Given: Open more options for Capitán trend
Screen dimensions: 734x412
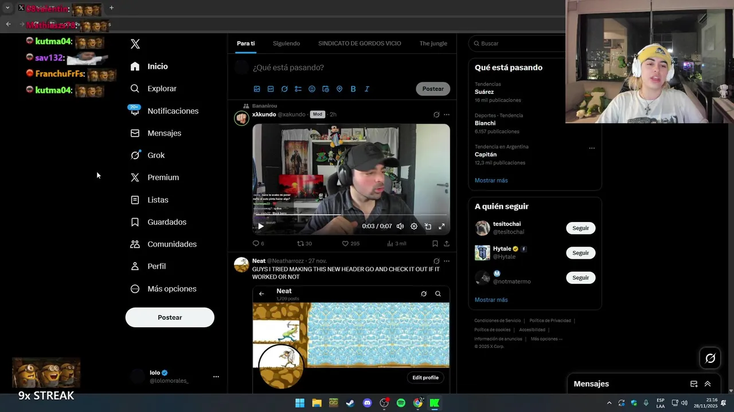Looking at the screenshot, I should coord(592,148).
